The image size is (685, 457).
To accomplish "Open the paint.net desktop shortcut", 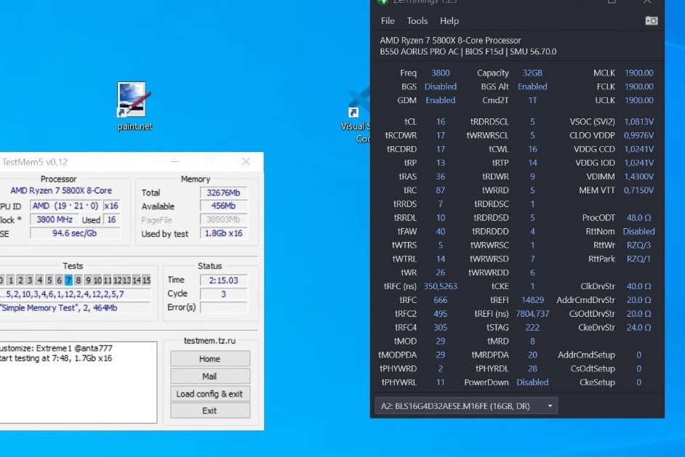I will coord(133,107).
